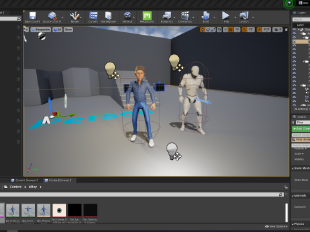Screen dimensions: 310x232
Task: Select the scale gizmo mode icon
Action: tap(213, 30)
